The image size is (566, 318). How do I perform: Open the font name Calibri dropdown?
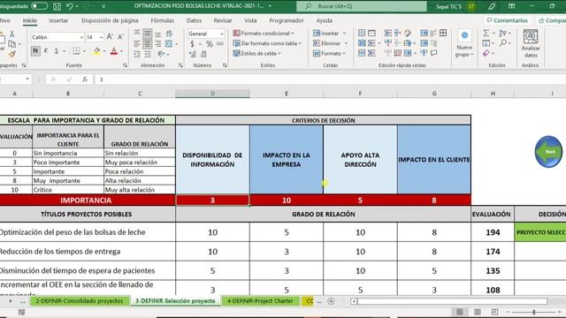[x=81, y=37]
